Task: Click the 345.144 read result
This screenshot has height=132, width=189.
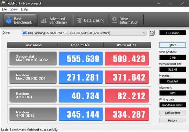Action: click(81, 114)
